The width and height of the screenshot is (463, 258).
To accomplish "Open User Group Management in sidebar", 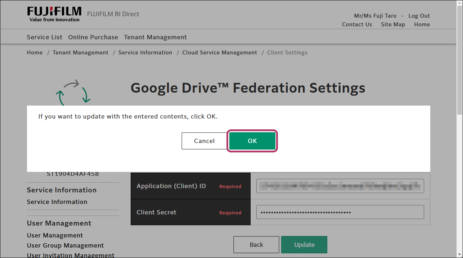I will 65,245.
